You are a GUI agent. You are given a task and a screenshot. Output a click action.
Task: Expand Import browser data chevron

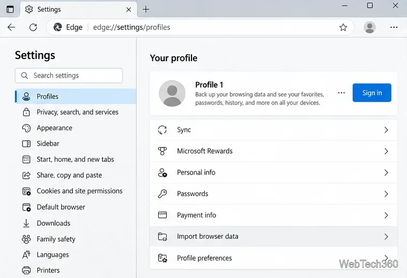[386, 236]
